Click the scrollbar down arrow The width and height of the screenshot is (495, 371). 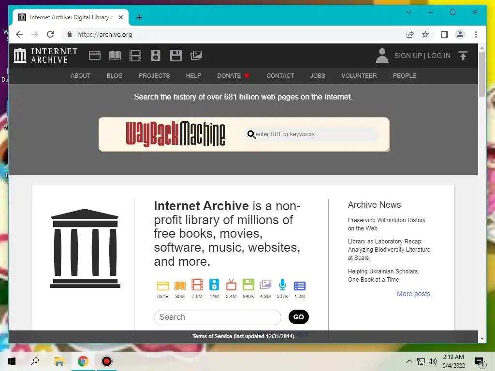[x=482, y=339]
